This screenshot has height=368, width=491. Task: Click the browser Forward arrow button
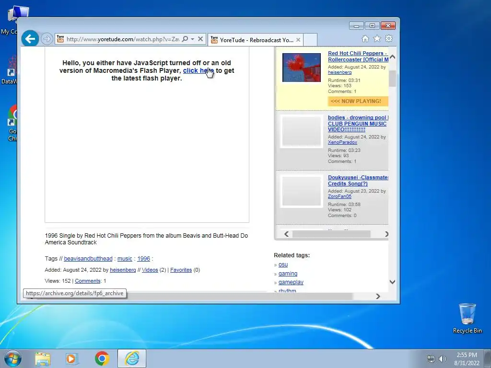(47, 39)
